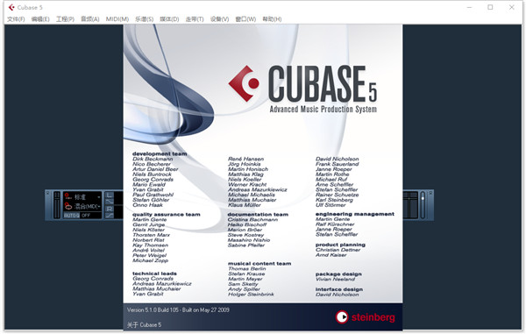Click the Steinberg logo
This screenshot has height=334, width=526.
tap(365, 316)
